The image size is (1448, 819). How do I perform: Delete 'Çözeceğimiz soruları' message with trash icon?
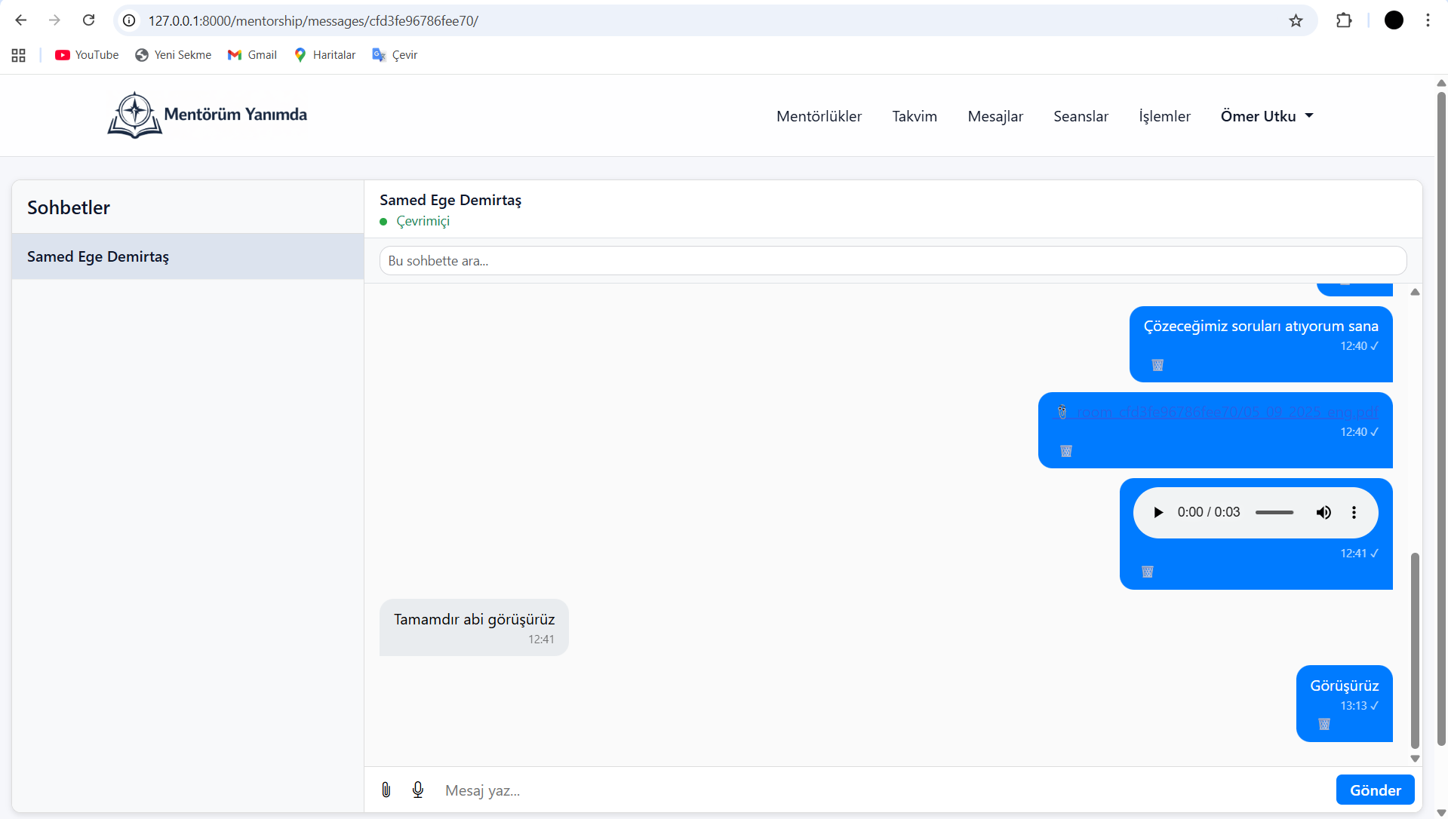click(x=1157, y=365)
